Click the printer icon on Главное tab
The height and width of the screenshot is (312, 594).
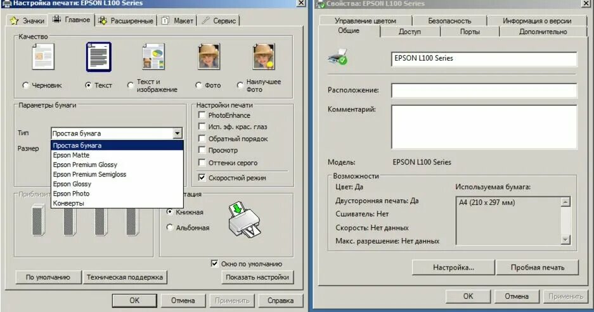pyautogui.click(x=56, y=19)
